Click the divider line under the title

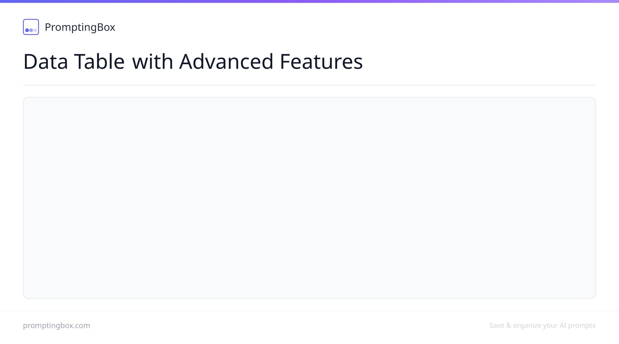coord(309,85)
